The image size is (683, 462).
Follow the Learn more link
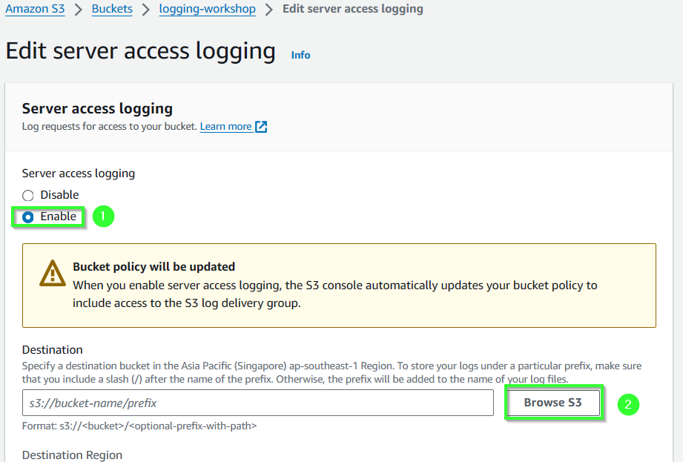(x=225, y=126)
